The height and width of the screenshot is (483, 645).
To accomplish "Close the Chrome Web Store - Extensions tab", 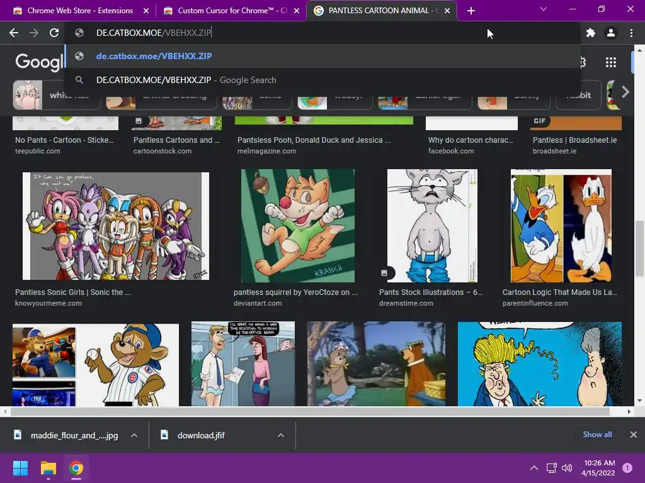I will coord(146,11).
